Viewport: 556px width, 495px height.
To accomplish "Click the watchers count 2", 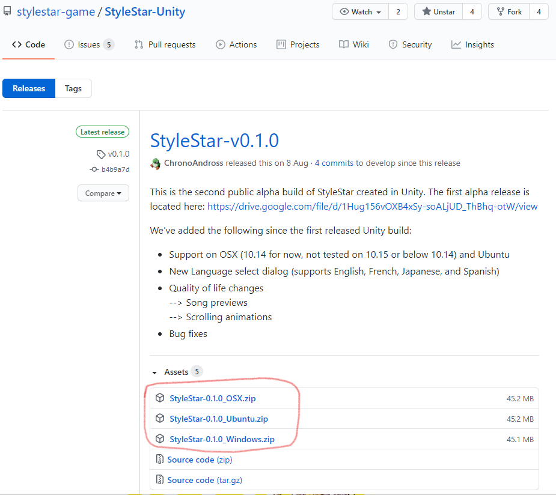I will [398, 11].
